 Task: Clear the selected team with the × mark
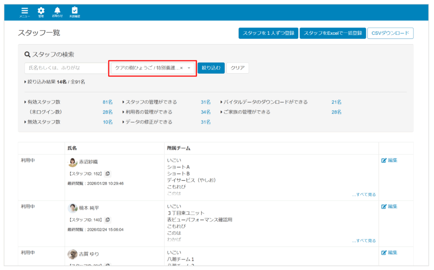(181, 68)
